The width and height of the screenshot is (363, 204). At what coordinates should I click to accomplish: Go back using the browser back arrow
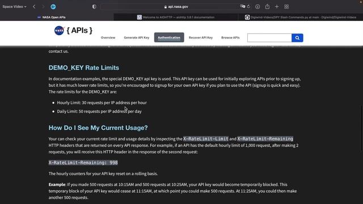tap(34, 7)
